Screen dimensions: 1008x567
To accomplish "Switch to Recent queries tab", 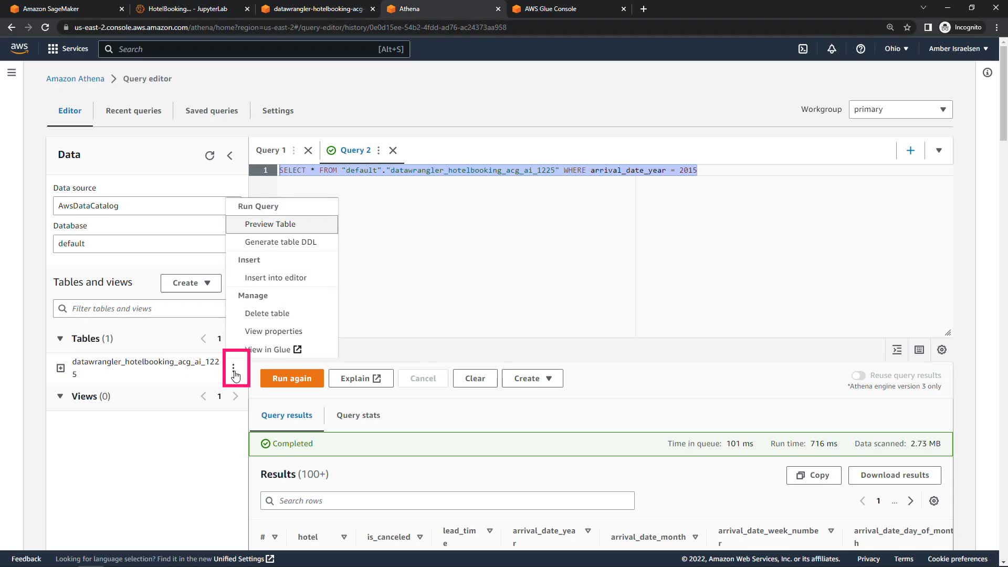I will (133, 111).
